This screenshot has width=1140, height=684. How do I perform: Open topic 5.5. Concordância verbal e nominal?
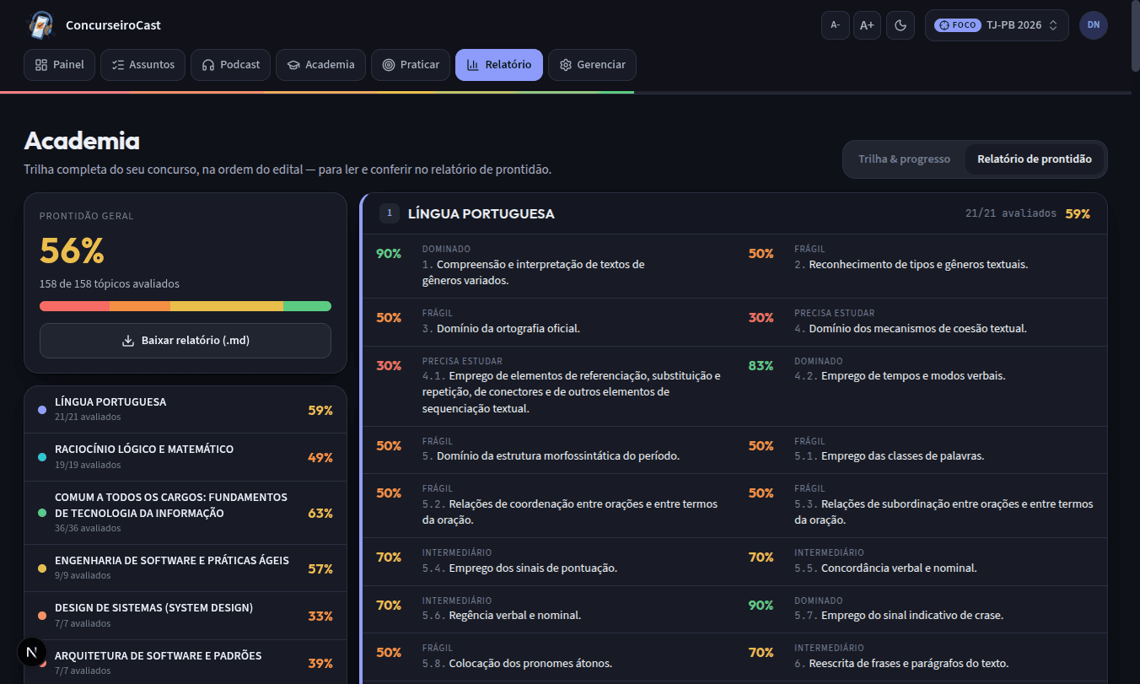click(922, 562)
